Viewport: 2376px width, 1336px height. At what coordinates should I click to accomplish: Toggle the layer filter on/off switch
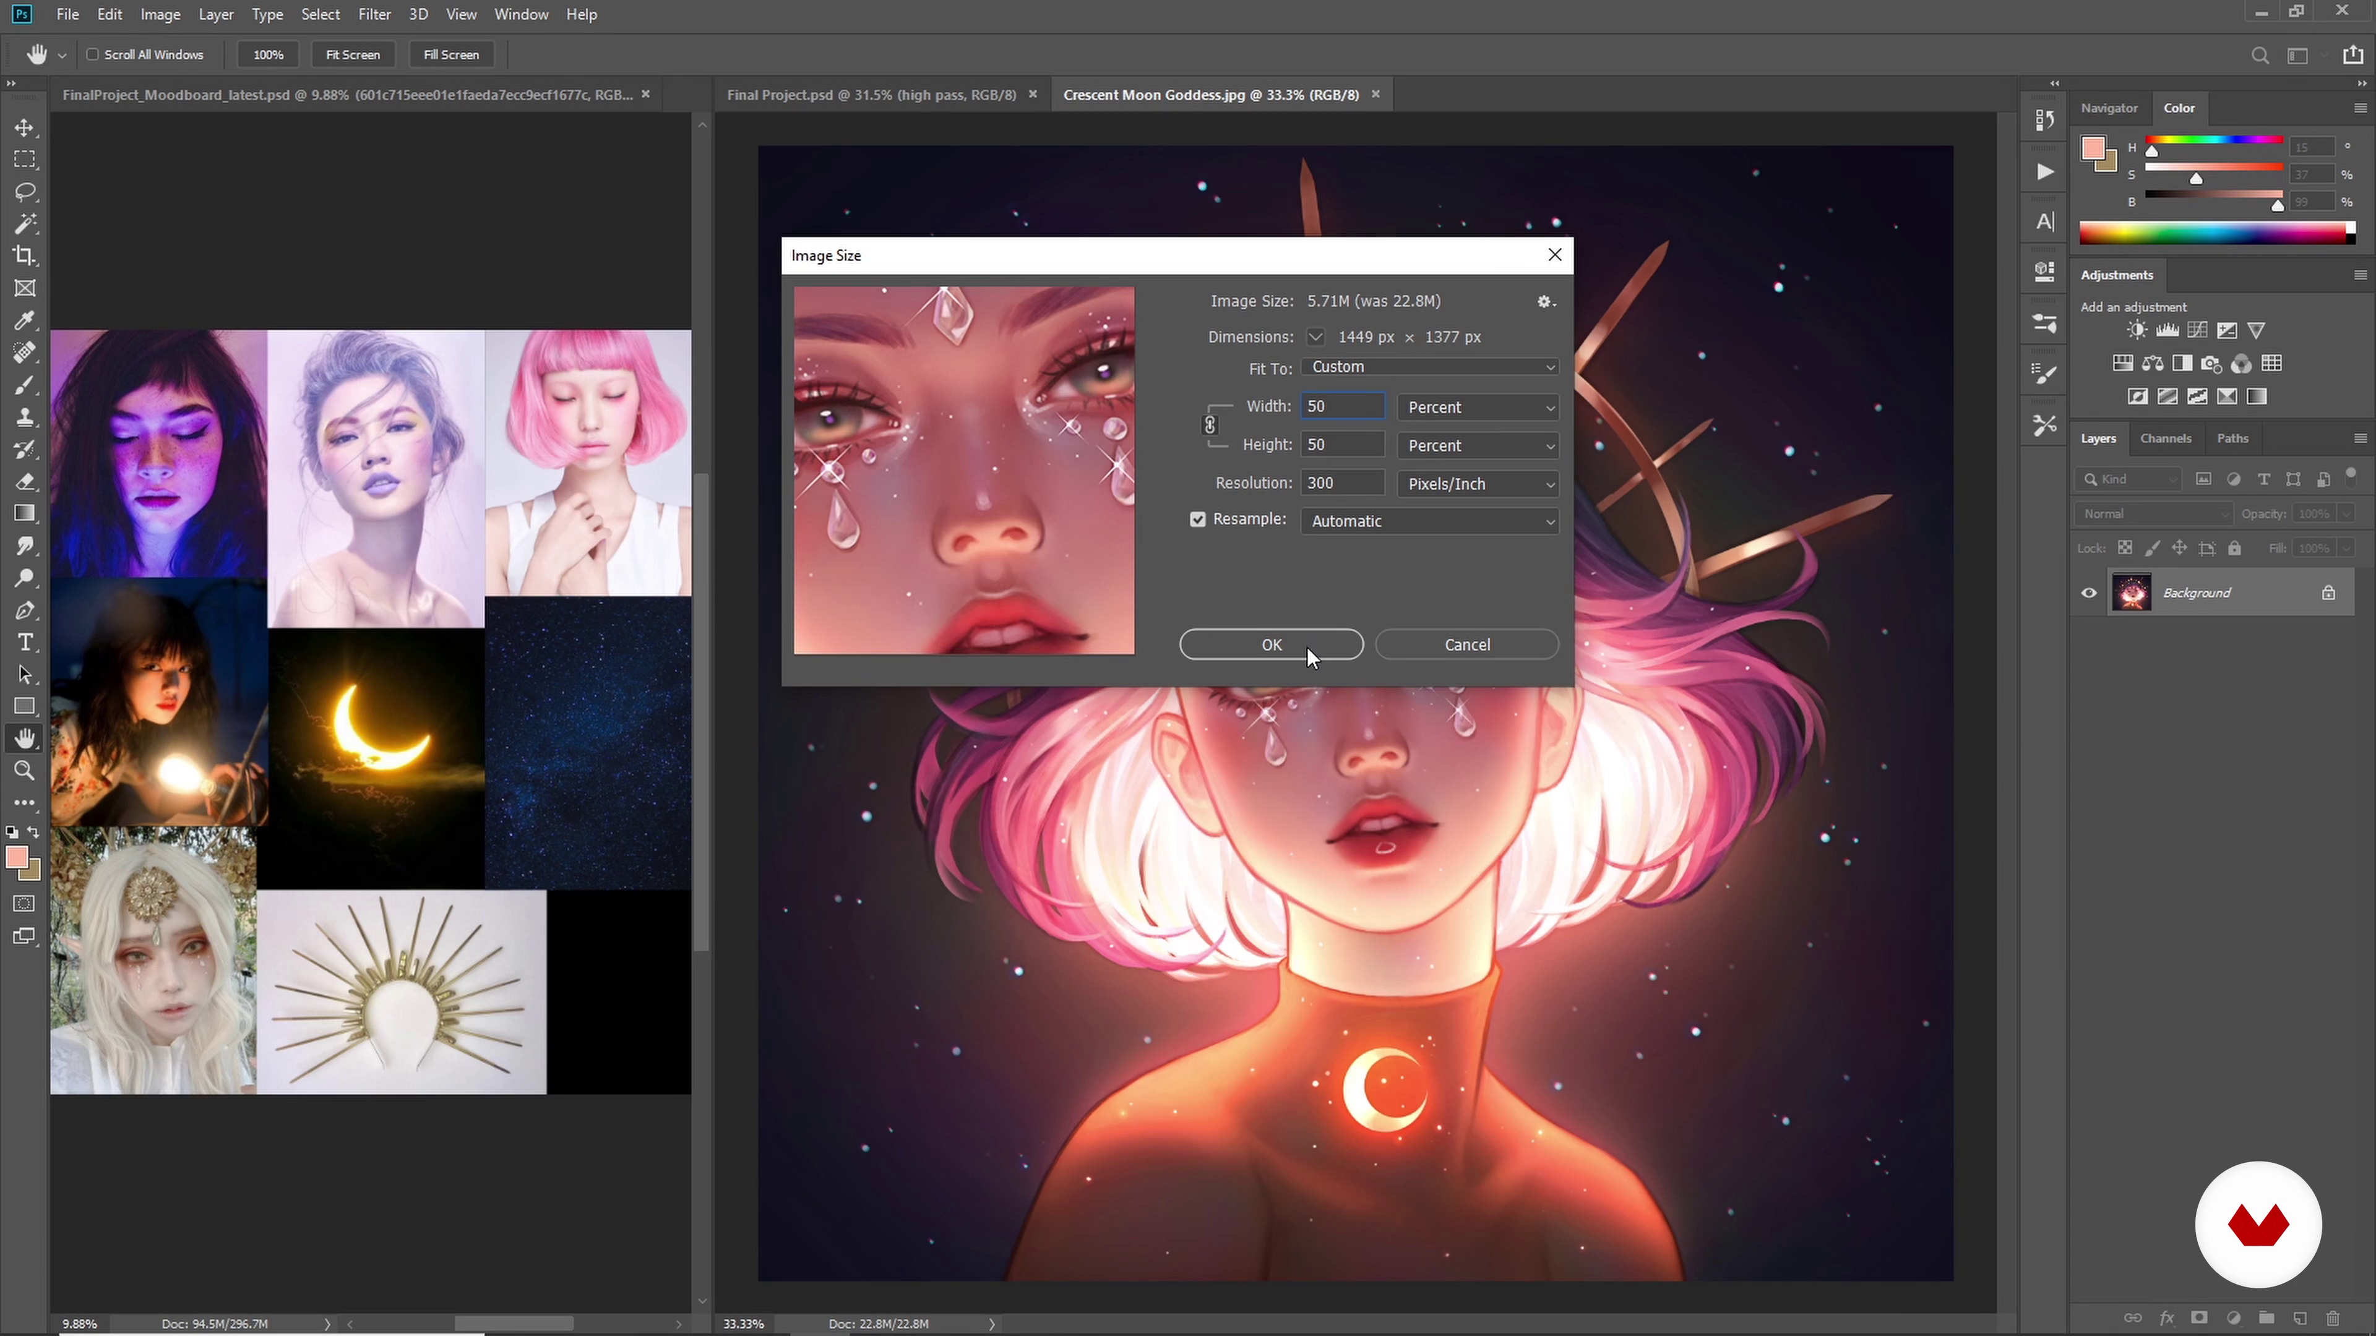tap(2350, 477)
